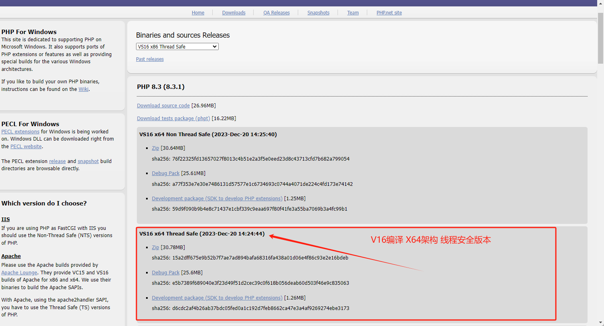
Task: Go to the Downloads menu item
Action: tap(234, 13)
